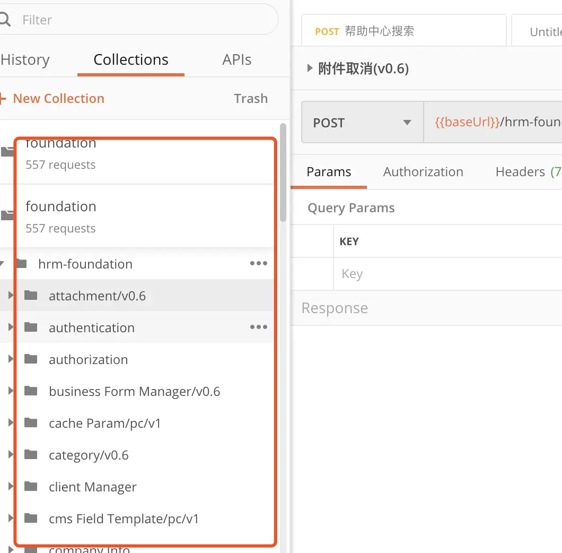Click the cache Param/pc/v1 folder icon
The height and width of the screenshot is (553, 562).
tap(31, 423)
